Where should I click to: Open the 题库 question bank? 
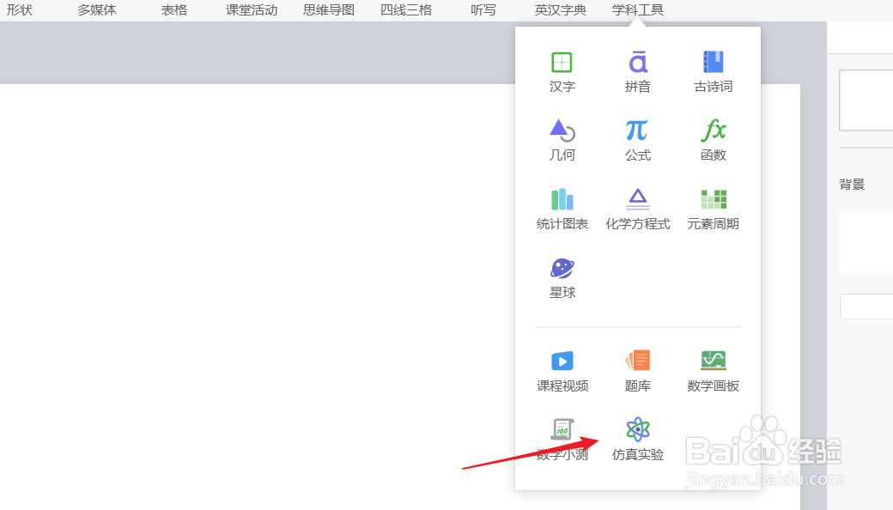[x=637, y=371]
